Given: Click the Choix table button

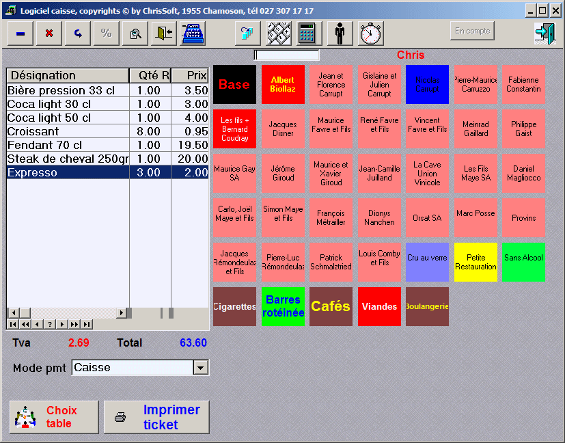Looking at the screenshot, I should [54, 417].
